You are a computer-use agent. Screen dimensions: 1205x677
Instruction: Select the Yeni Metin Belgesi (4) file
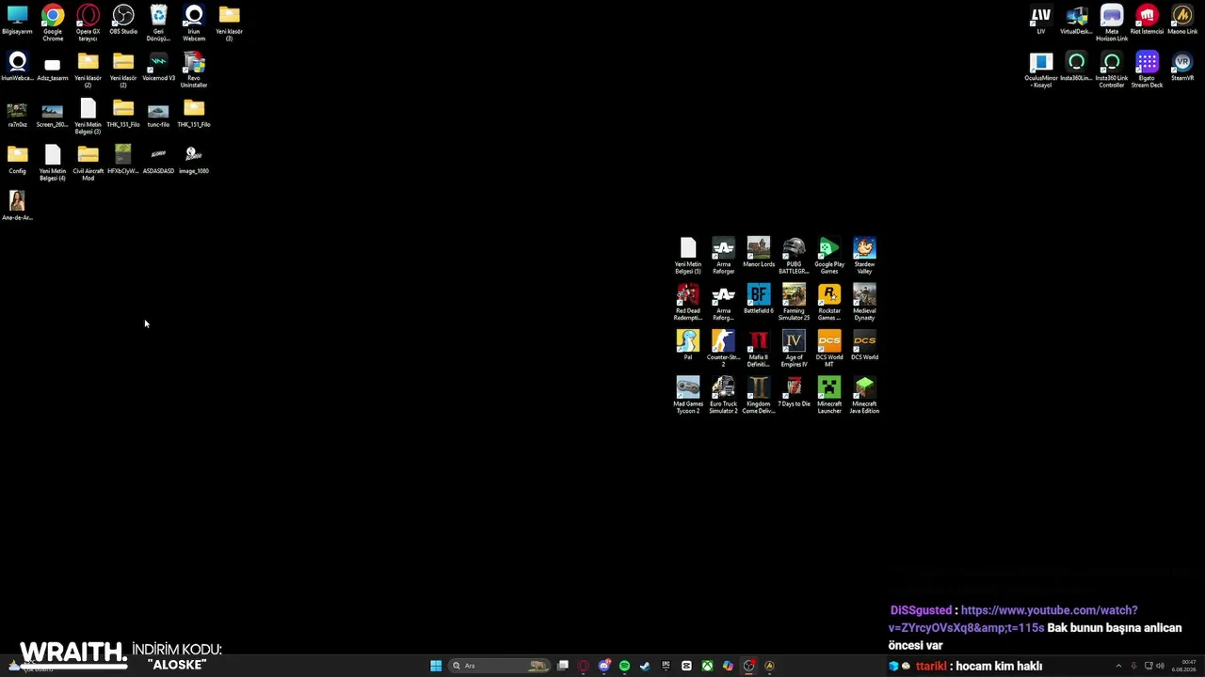tap(53, 163)
